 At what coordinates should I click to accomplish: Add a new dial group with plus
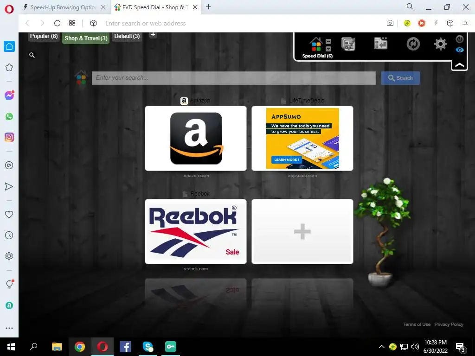153,34
